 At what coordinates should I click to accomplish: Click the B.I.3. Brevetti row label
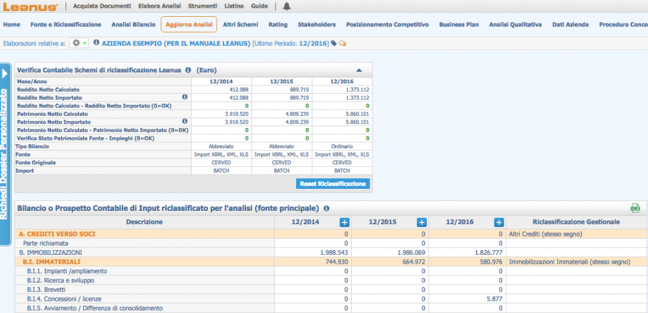[46, 290]
